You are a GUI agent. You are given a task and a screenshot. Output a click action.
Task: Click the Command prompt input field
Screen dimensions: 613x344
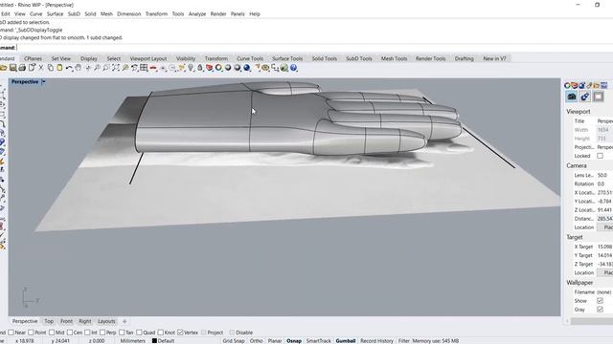click(x=313, y=48)
